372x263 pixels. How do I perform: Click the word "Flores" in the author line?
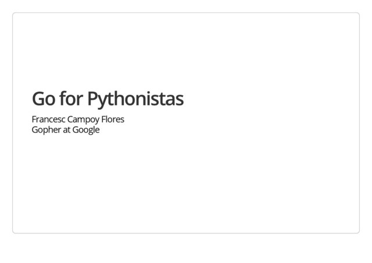point(113,119)
